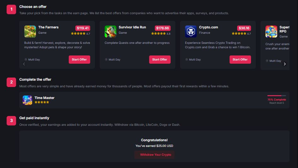The width and height of the screenshot is (298, 168).
Task: Click The Farmers game icon
Action: click(x=30, y=32)
